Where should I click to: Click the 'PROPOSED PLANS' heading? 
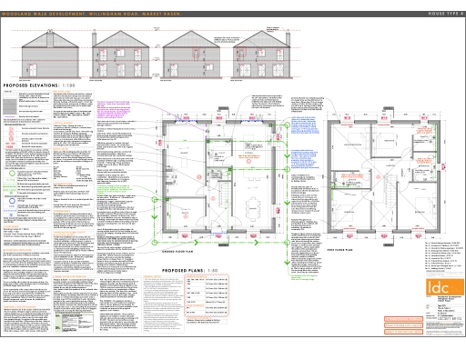click(183, 270)
